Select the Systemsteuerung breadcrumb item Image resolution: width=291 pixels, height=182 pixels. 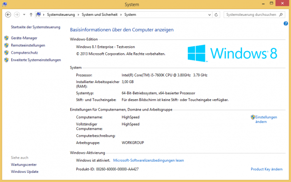point(61,15)
